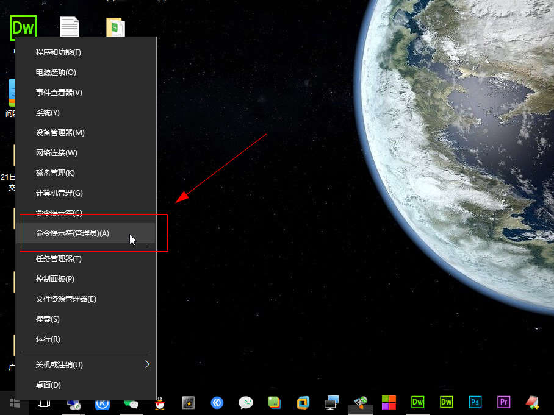Screen dimensions: 554x415
Task: Open 设备管理器(M)
Action: (85, 133)
